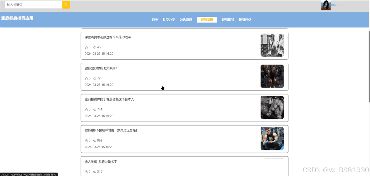Open article 弗兰克赞恩击败过施瓦辛格的选手

click(108, 37)
